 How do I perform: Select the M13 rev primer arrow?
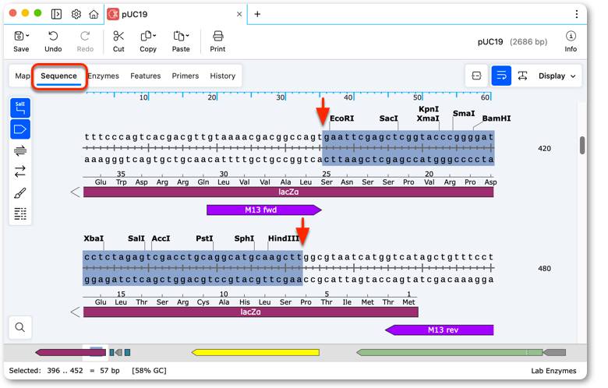(440, 330)
